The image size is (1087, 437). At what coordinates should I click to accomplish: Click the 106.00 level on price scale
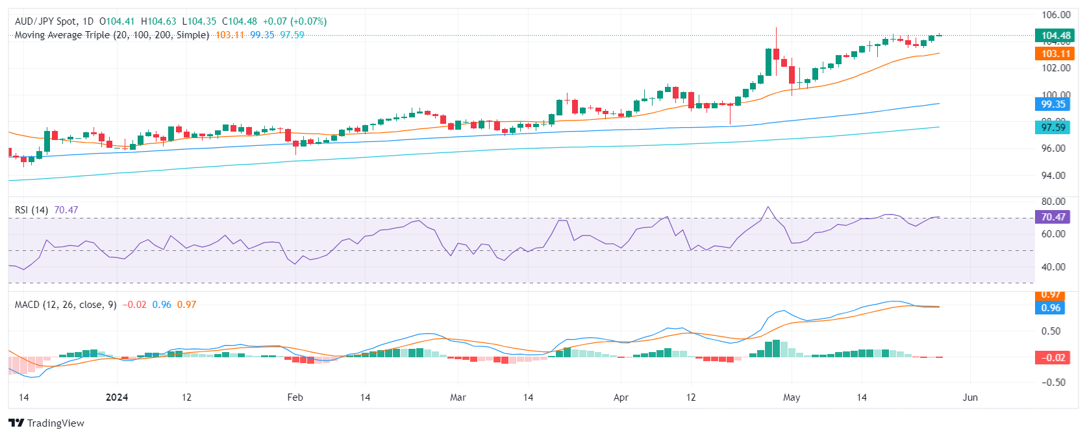1055,15
